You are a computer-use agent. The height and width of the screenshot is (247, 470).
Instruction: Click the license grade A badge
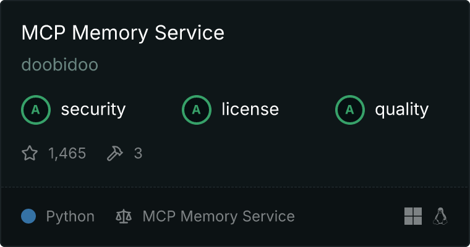tap(196, 110)
